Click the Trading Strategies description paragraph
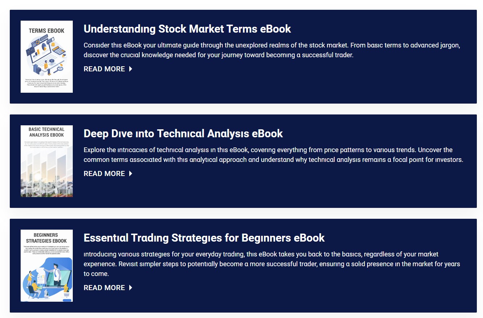483x318 pixels. (x=272, y=264)
